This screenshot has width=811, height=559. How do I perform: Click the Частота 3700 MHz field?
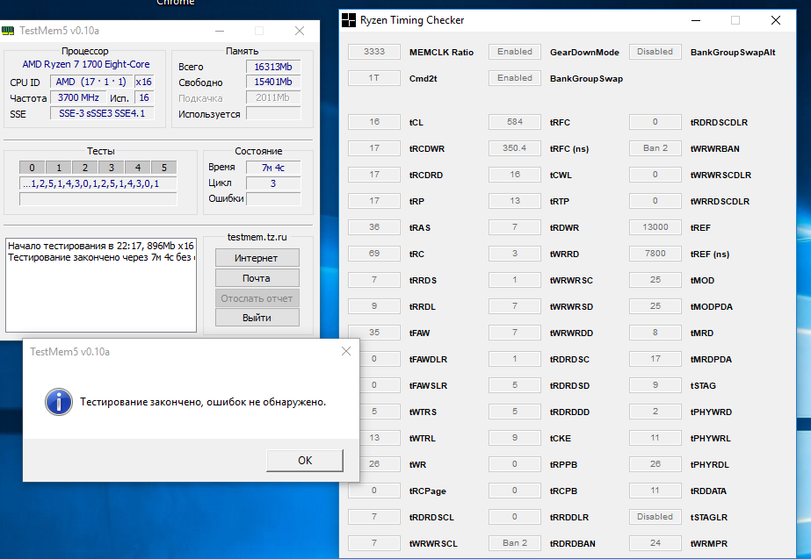[78, 97]
